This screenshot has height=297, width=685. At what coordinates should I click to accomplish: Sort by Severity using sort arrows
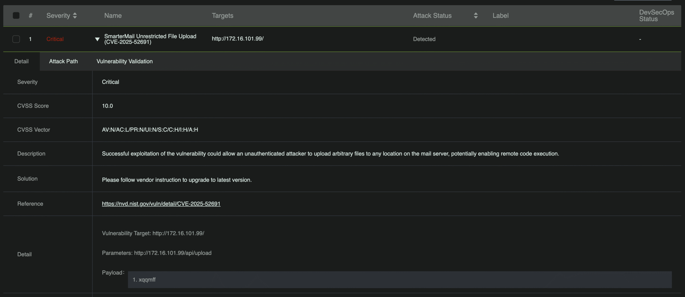pos(75,16)
